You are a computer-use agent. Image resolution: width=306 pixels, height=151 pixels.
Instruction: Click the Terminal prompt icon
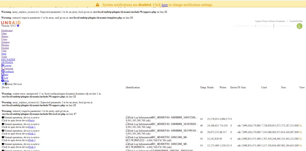[x=2, y=68]
